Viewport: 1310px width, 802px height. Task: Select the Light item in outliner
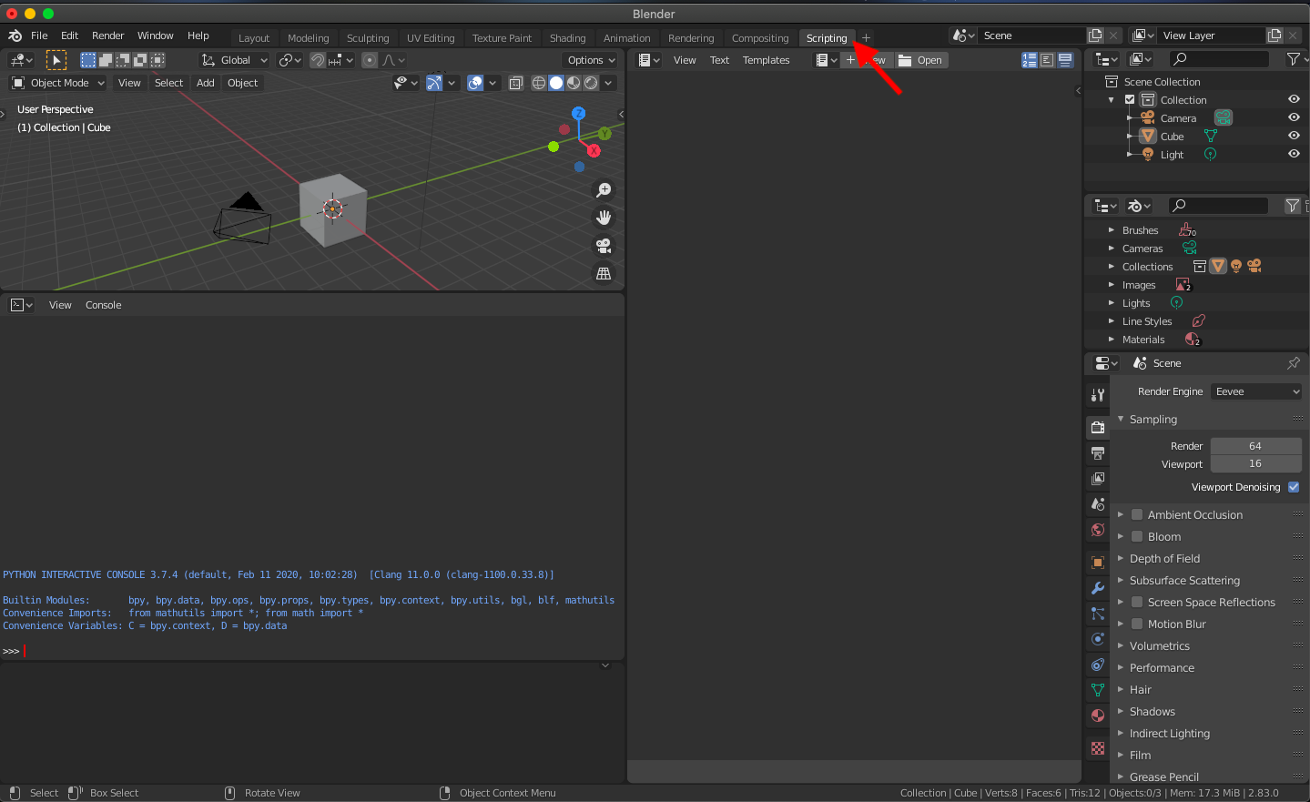1172,155
